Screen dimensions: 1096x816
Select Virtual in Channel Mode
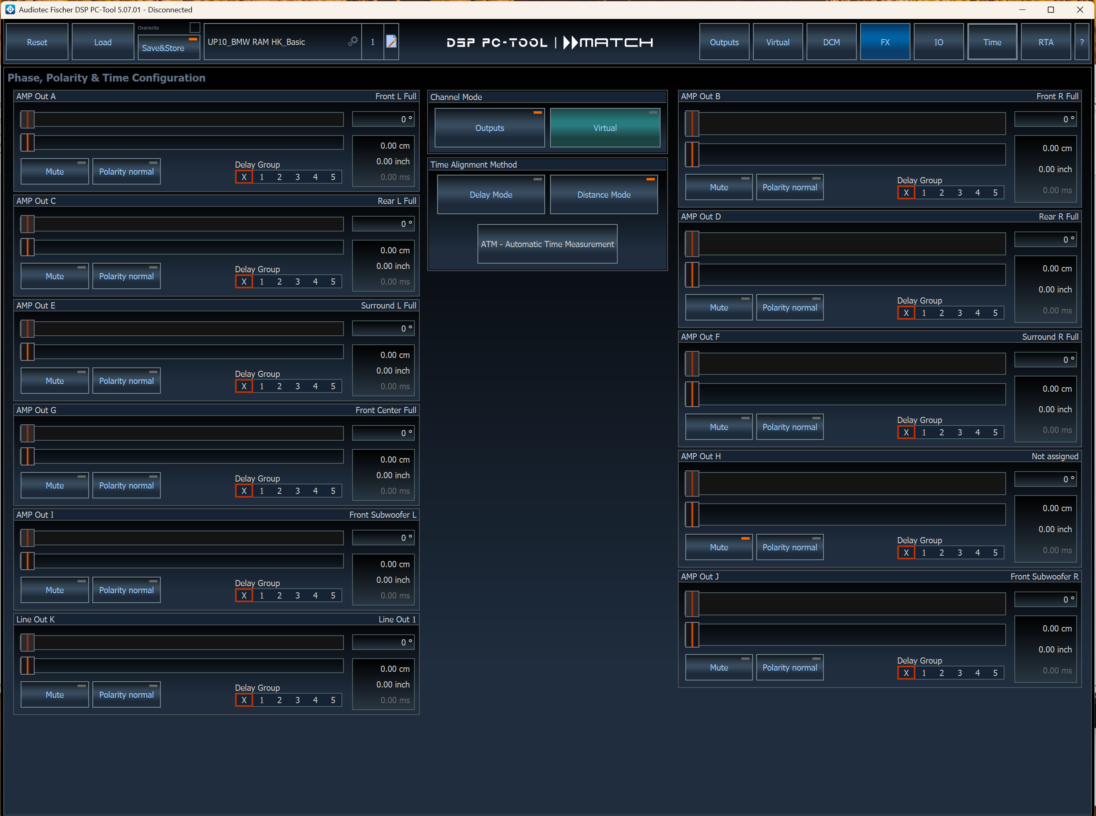(x=605, y=127)
